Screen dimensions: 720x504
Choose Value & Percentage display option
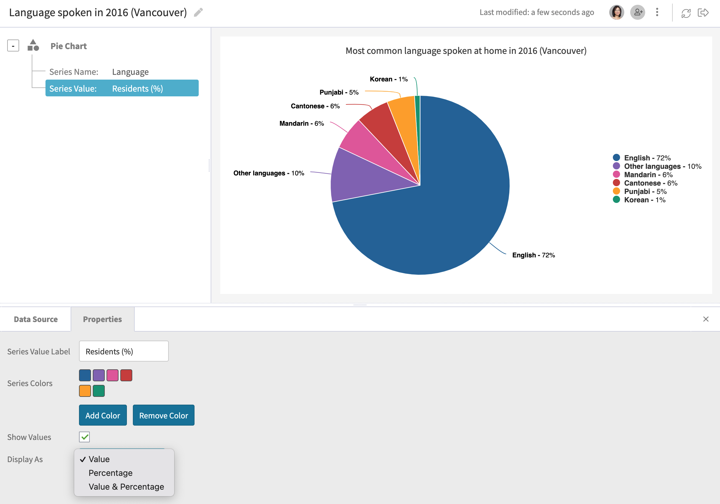126,487
